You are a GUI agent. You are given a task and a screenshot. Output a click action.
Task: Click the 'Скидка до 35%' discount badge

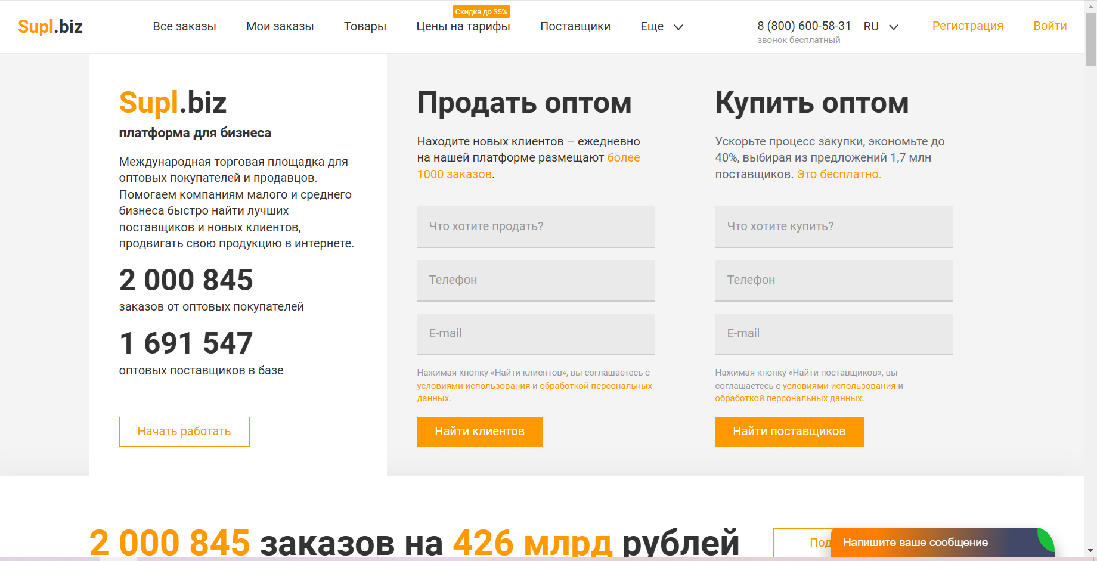pos(481,12)
